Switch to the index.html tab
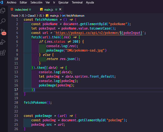163x132 pixels. tap(21, 9)
